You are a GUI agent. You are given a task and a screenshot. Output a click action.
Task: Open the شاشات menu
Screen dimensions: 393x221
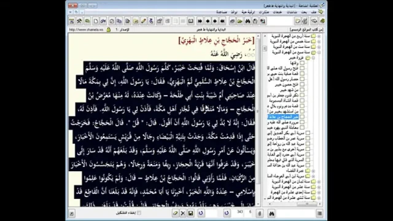point(291,12)
